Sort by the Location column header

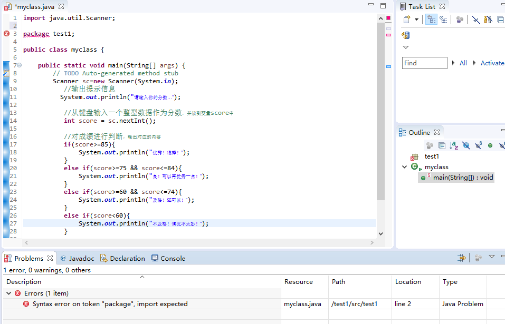pyautogui.click(x=415, y=281)
